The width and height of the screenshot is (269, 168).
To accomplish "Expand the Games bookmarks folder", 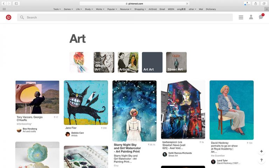I will tap(68, 9).
